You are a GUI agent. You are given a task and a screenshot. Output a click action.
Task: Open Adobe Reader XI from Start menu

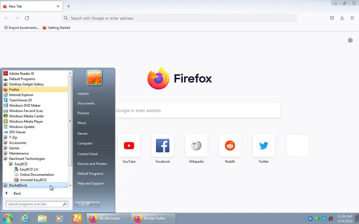[x=35, y=74]
